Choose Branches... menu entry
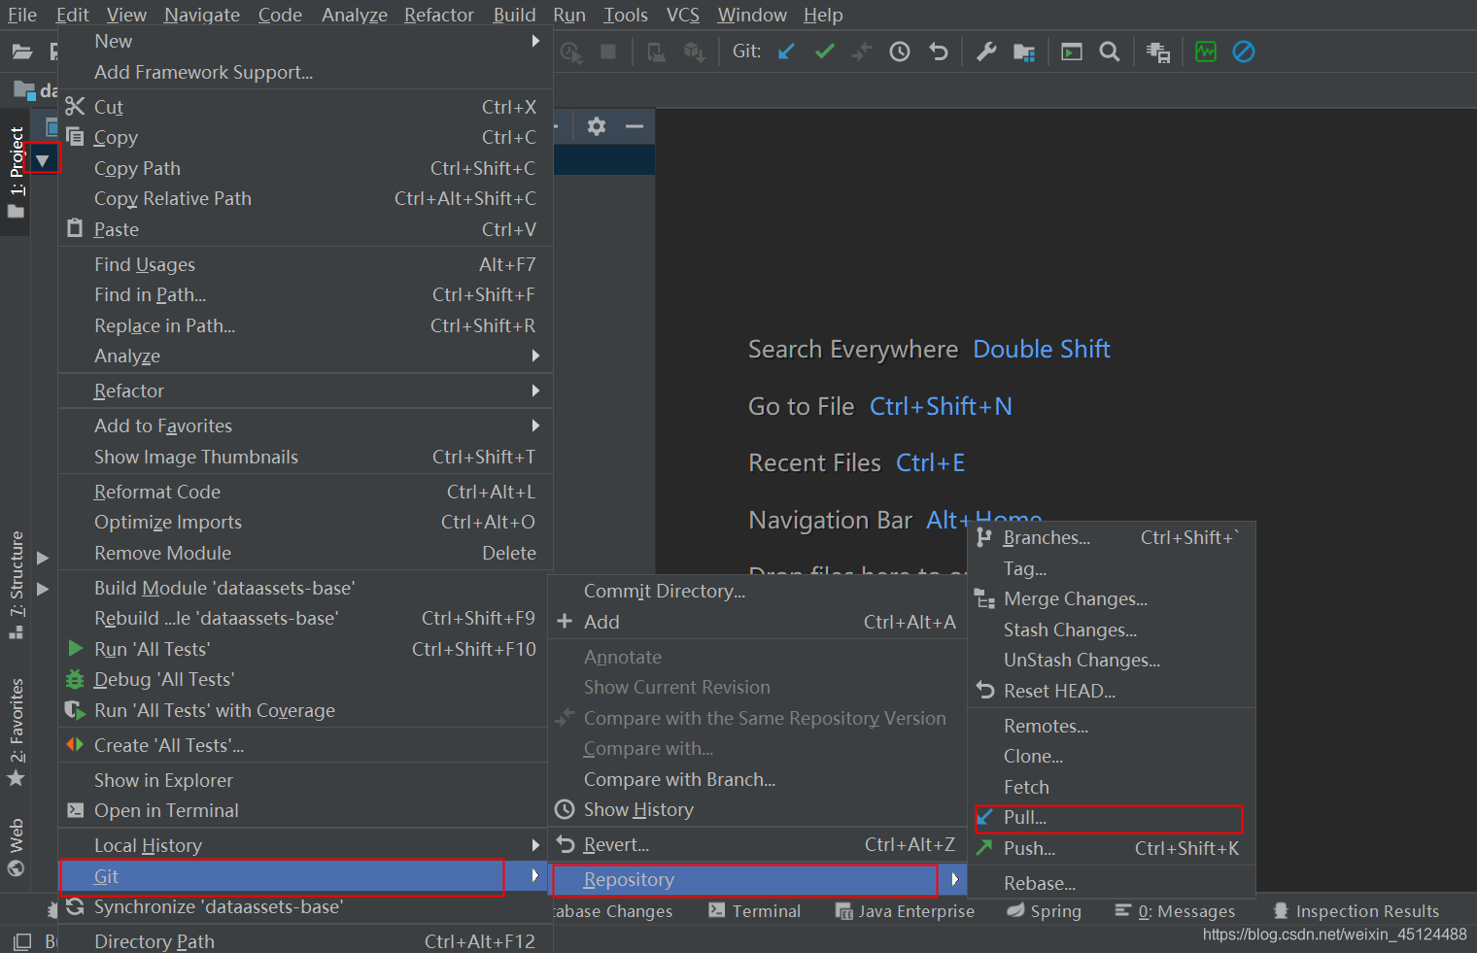 [1111, 537]
